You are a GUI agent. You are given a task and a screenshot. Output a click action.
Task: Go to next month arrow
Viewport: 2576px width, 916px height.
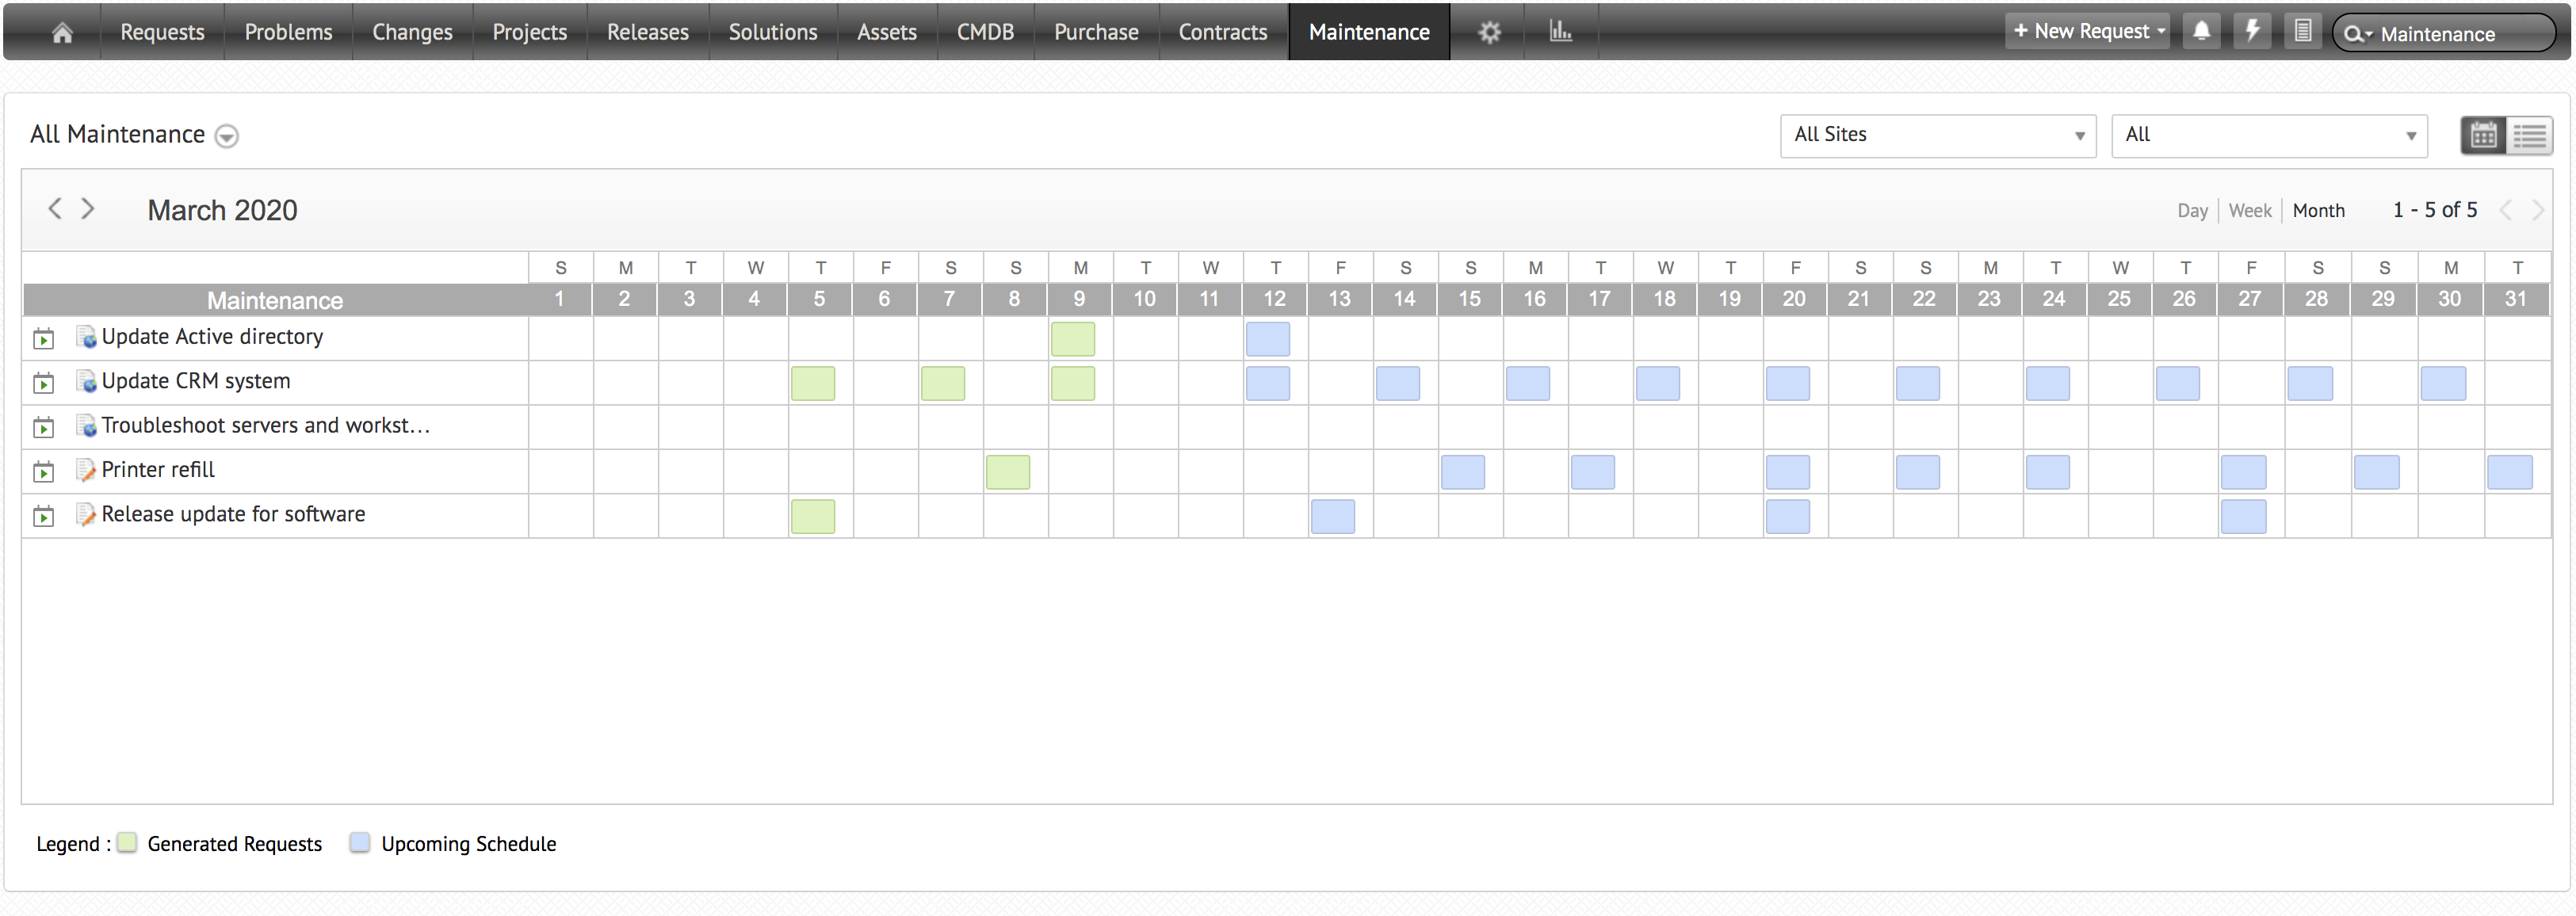[x=88, y=208]
